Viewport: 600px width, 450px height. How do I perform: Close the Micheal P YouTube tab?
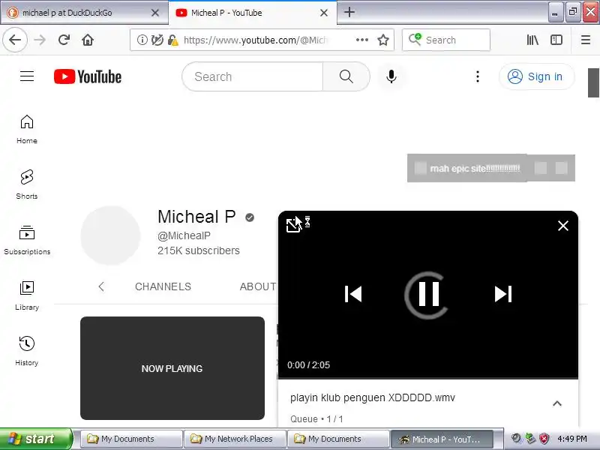click(x=324, y=13)
